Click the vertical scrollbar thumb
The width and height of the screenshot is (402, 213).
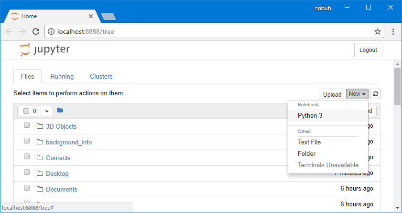tap(397, 86)
